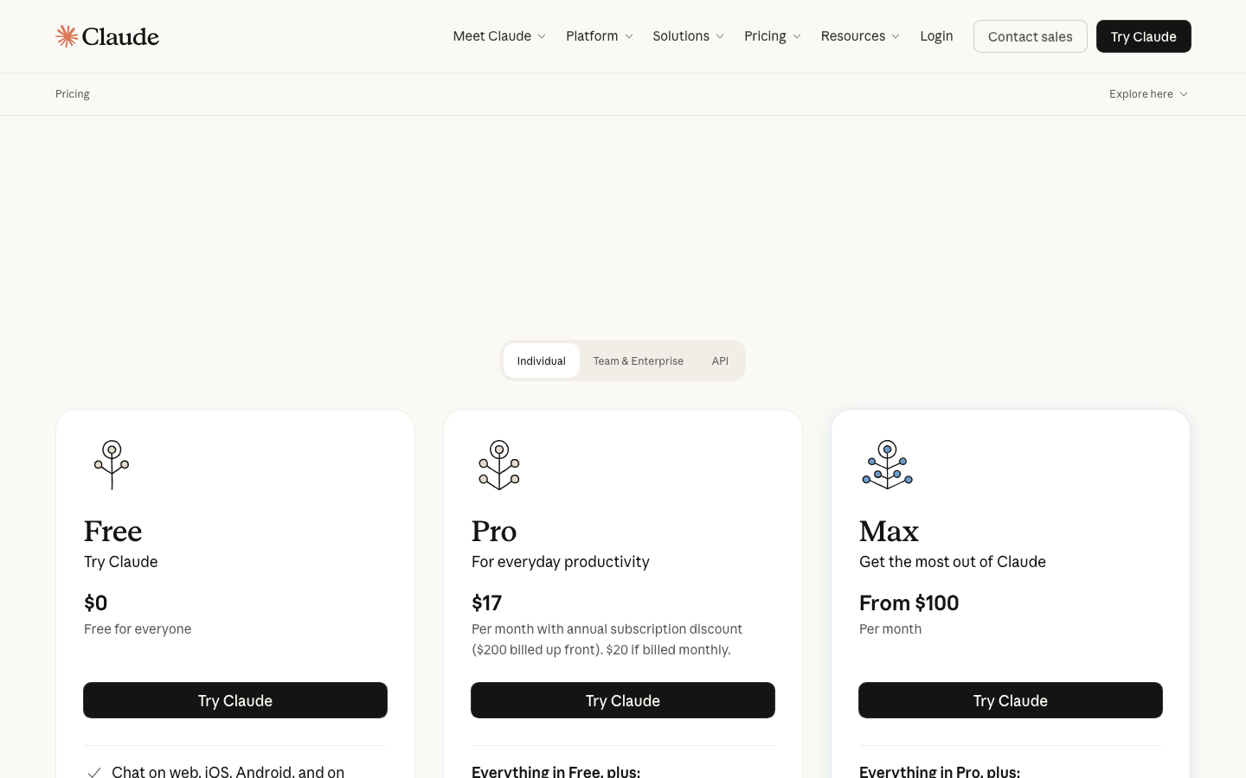The width and height of the screenshot is (1246, 778).
Task: Click checkmark icon beside Chat on web
Action: (x=94, y=772)
